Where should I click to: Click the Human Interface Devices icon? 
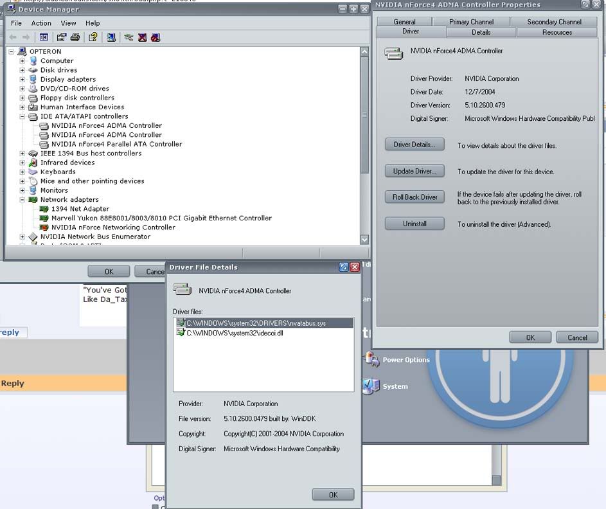point(33,107)
